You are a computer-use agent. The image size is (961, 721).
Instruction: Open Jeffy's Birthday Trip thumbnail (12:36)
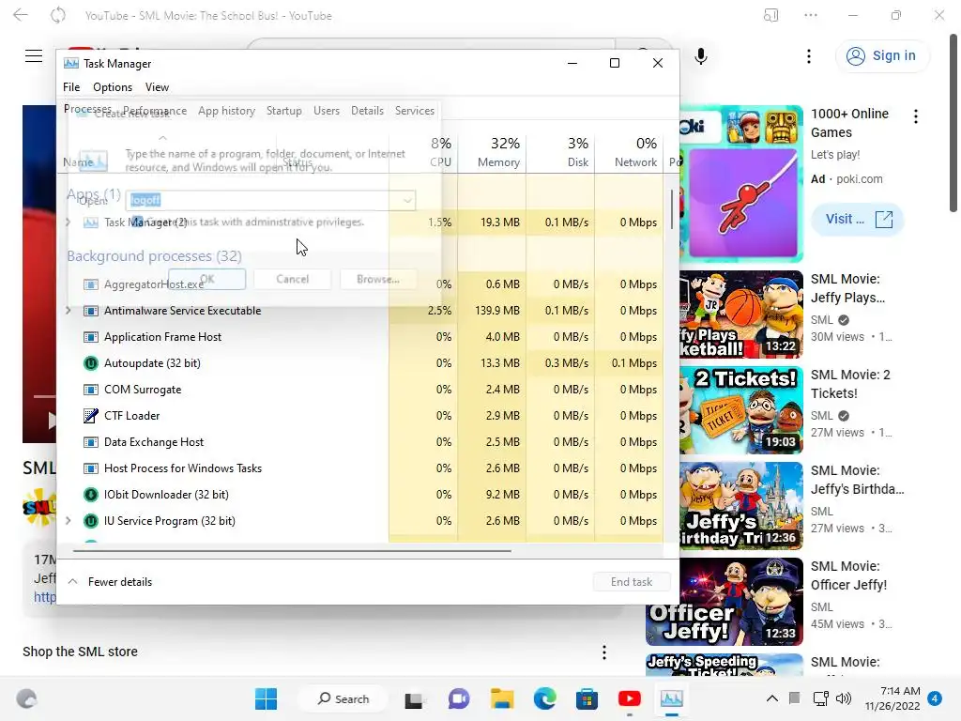pos(741,506)
